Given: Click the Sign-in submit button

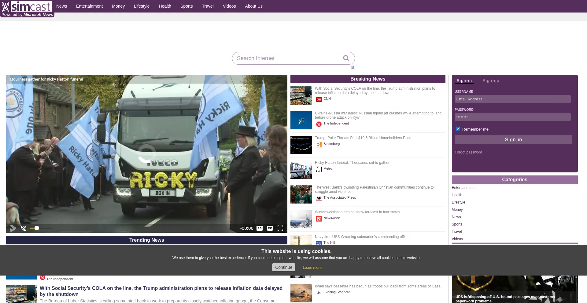Looking at the screenshot, I should (x=513, y=139).
